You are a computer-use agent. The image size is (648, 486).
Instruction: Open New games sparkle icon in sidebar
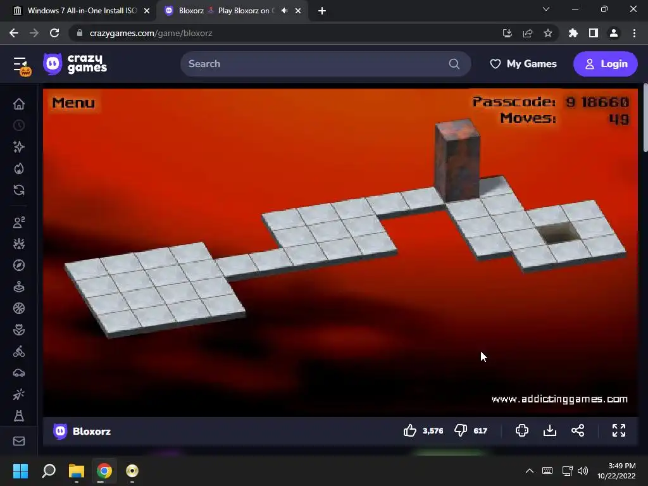coord(19,147)
